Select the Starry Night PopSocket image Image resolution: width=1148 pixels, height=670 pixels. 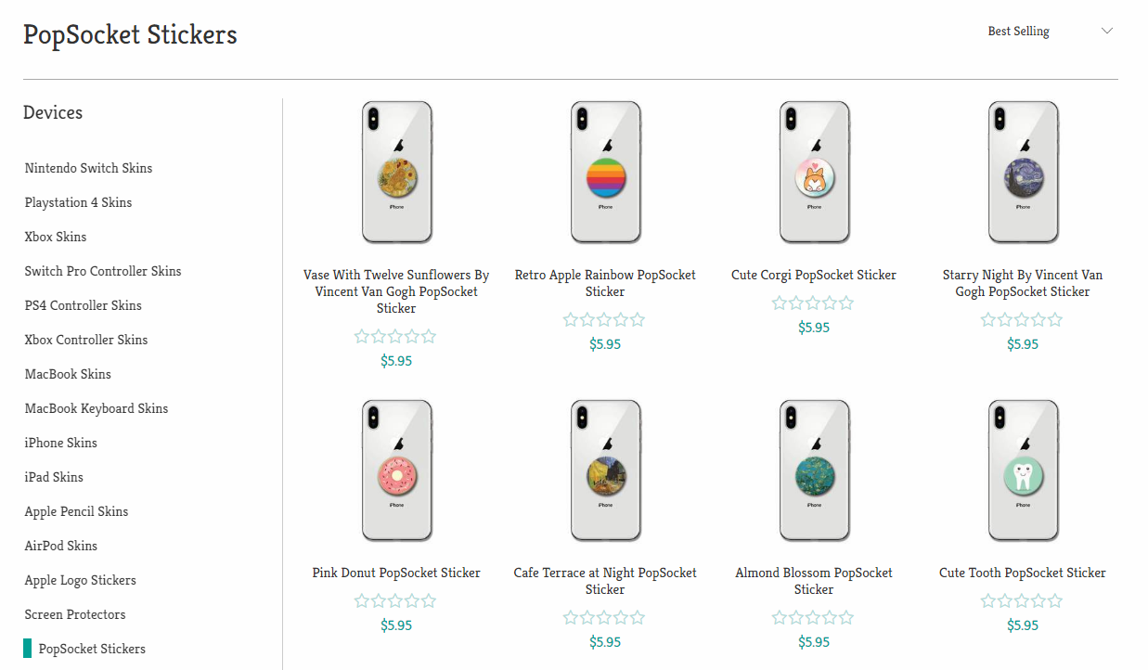1023,173
